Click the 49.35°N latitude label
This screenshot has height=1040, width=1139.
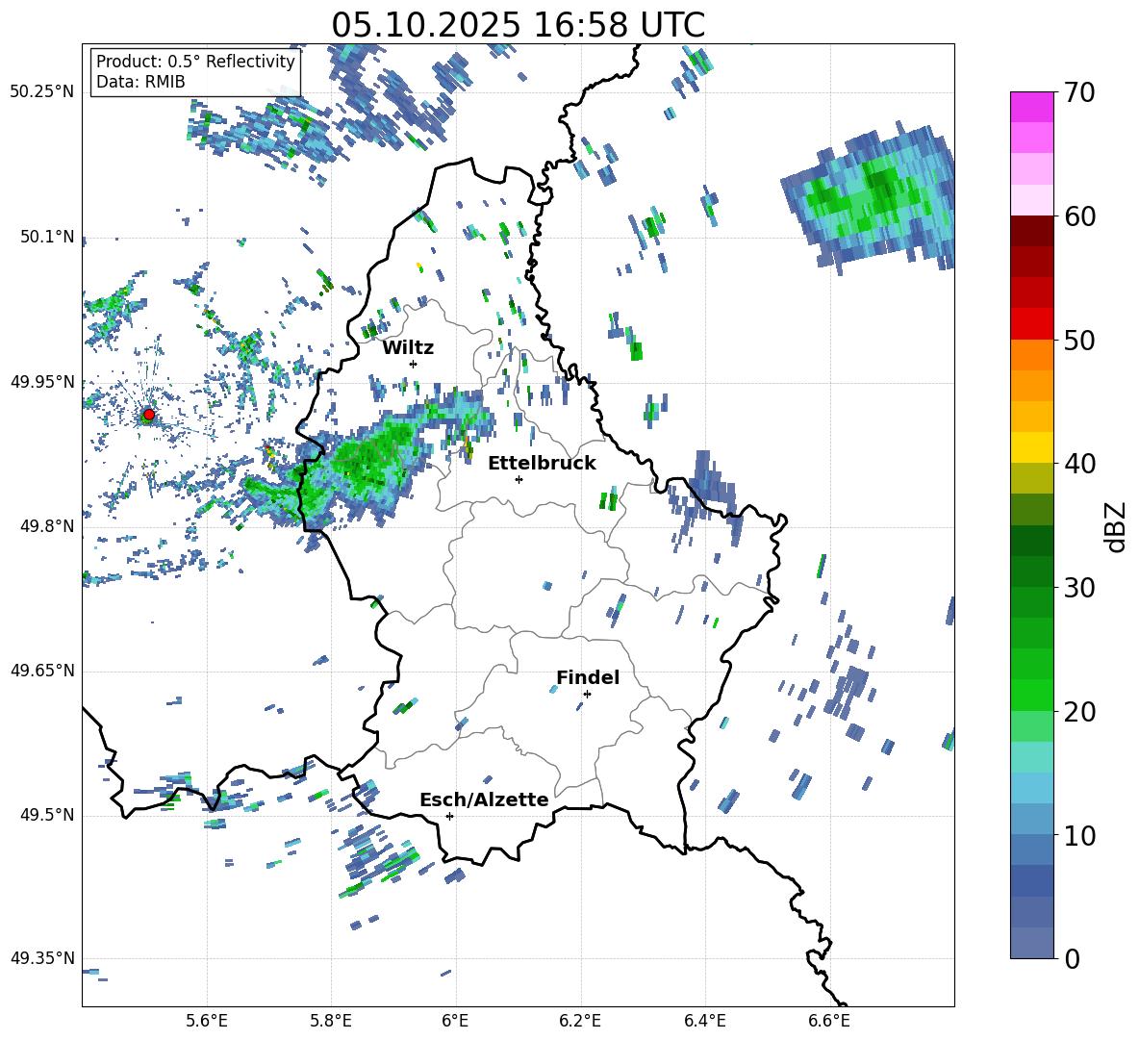click(x=42, y=958)
